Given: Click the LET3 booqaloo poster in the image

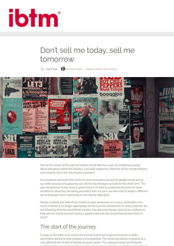Looking at the screenshot, I should pyautogui.click(x=35, y=87).
